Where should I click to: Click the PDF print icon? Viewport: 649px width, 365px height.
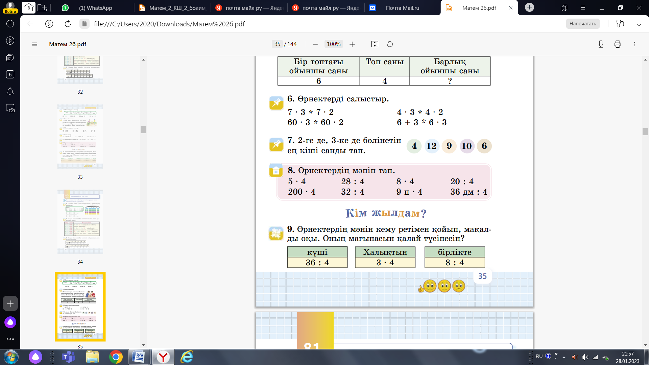618,44
